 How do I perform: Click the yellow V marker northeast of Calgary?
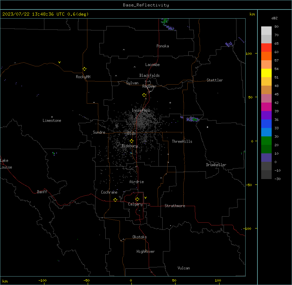145,198
